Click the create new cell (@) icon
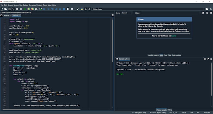This screenshot has height=114, width=213. [x=21, y=9]
